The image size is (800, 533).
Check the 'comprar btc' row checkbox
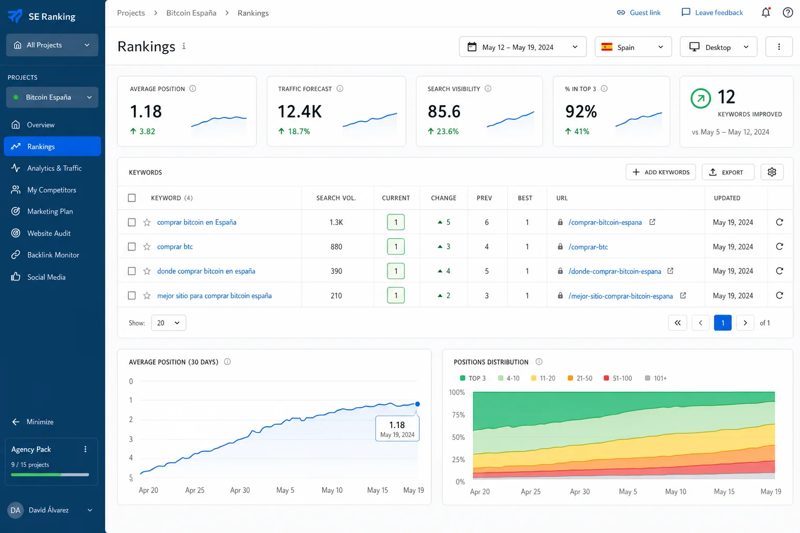132,247
